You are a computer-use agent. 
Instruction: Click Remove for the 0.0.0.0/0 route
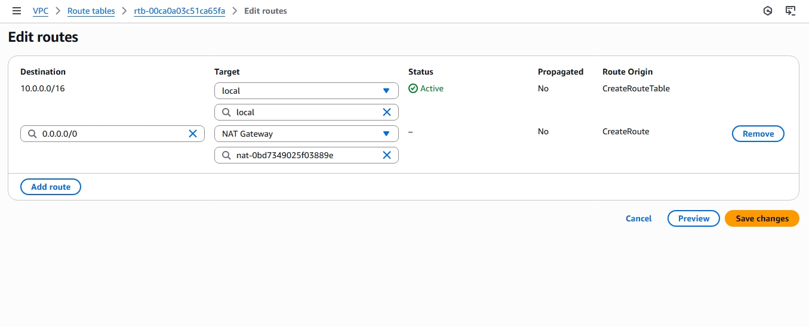758,134
